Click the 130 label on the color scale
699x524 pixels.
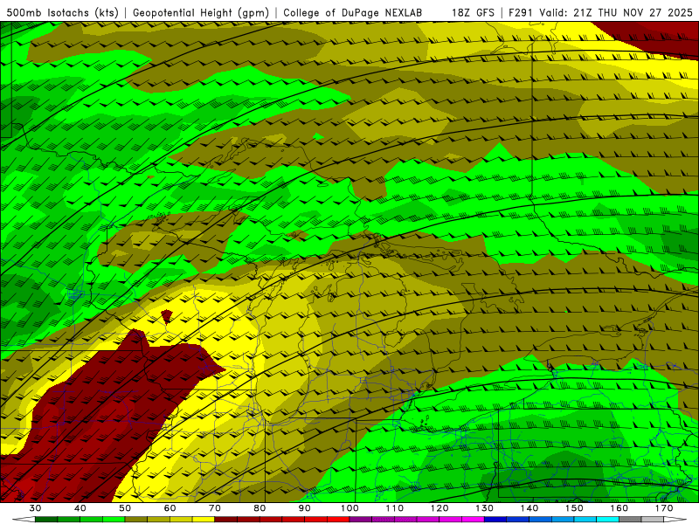click(484, 508)
